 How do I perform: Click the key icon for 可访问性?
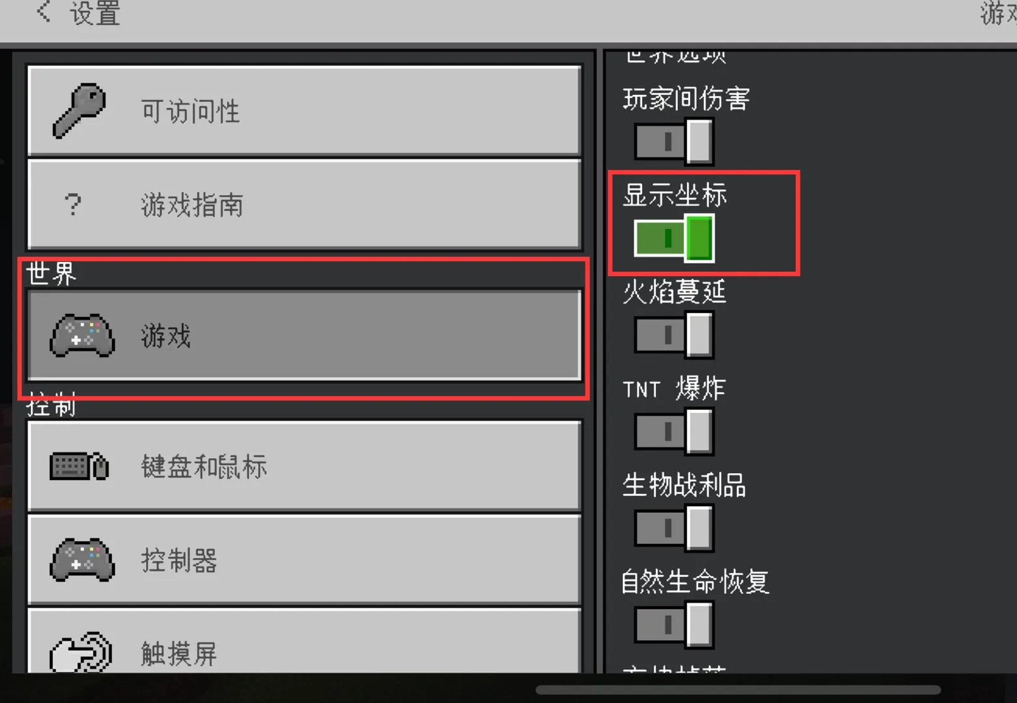pyautogui.click(x=79, y=111)
